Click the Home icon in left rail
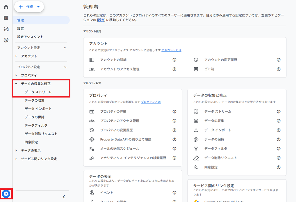This screenshot has width=296, height=202. (x=6, y=7)
